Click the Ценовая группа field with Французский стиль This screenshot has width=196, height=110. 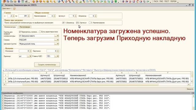[36, 44]
